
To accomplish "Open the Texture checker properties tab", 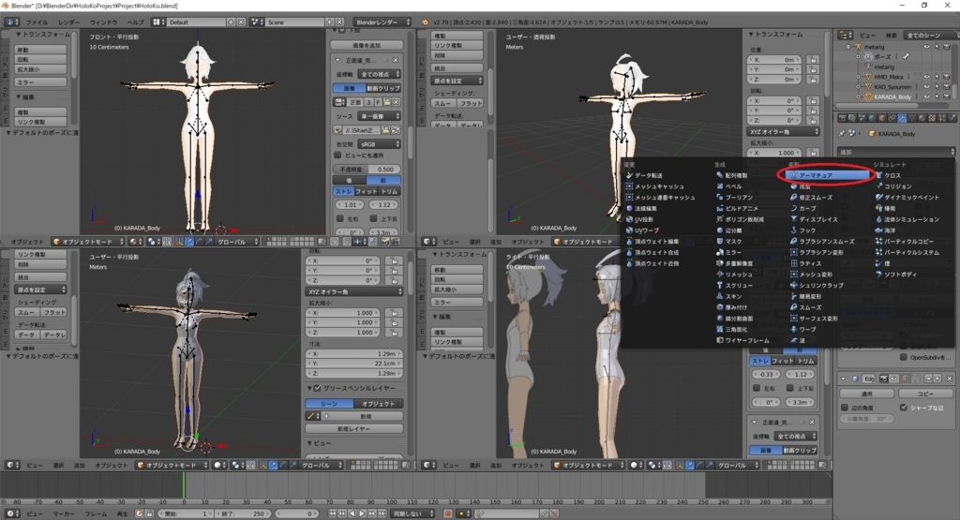I will (x=931, y=118).
